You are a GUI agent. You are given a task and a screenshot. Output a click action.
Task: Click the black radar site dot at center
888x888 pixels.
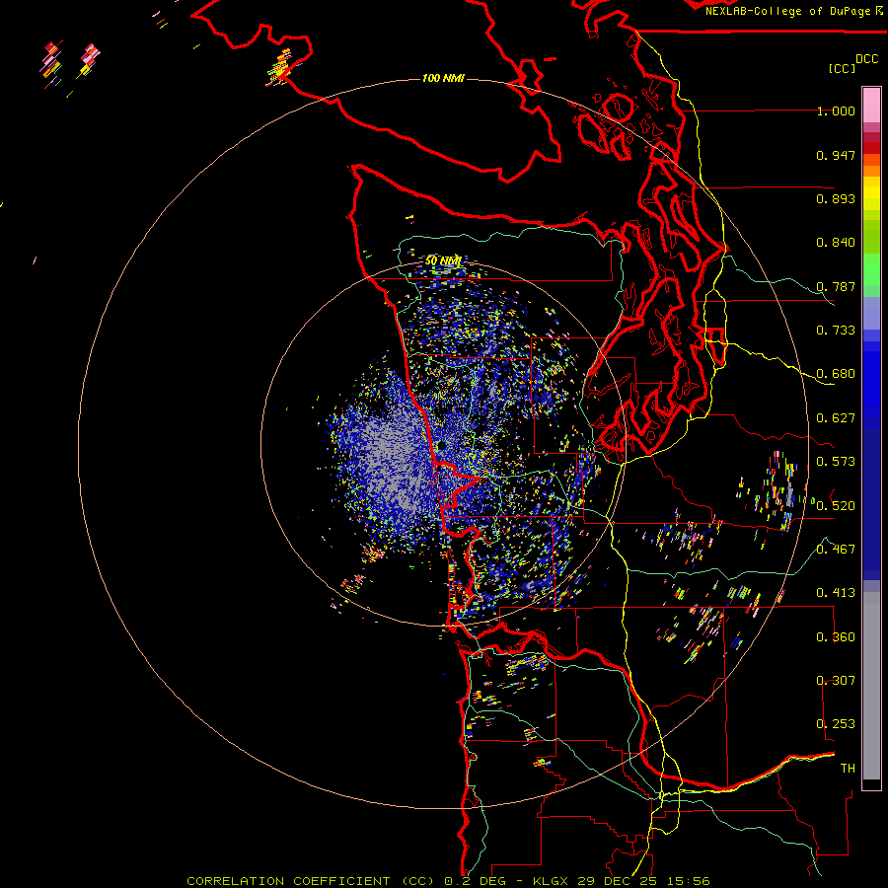click(441, 446)
